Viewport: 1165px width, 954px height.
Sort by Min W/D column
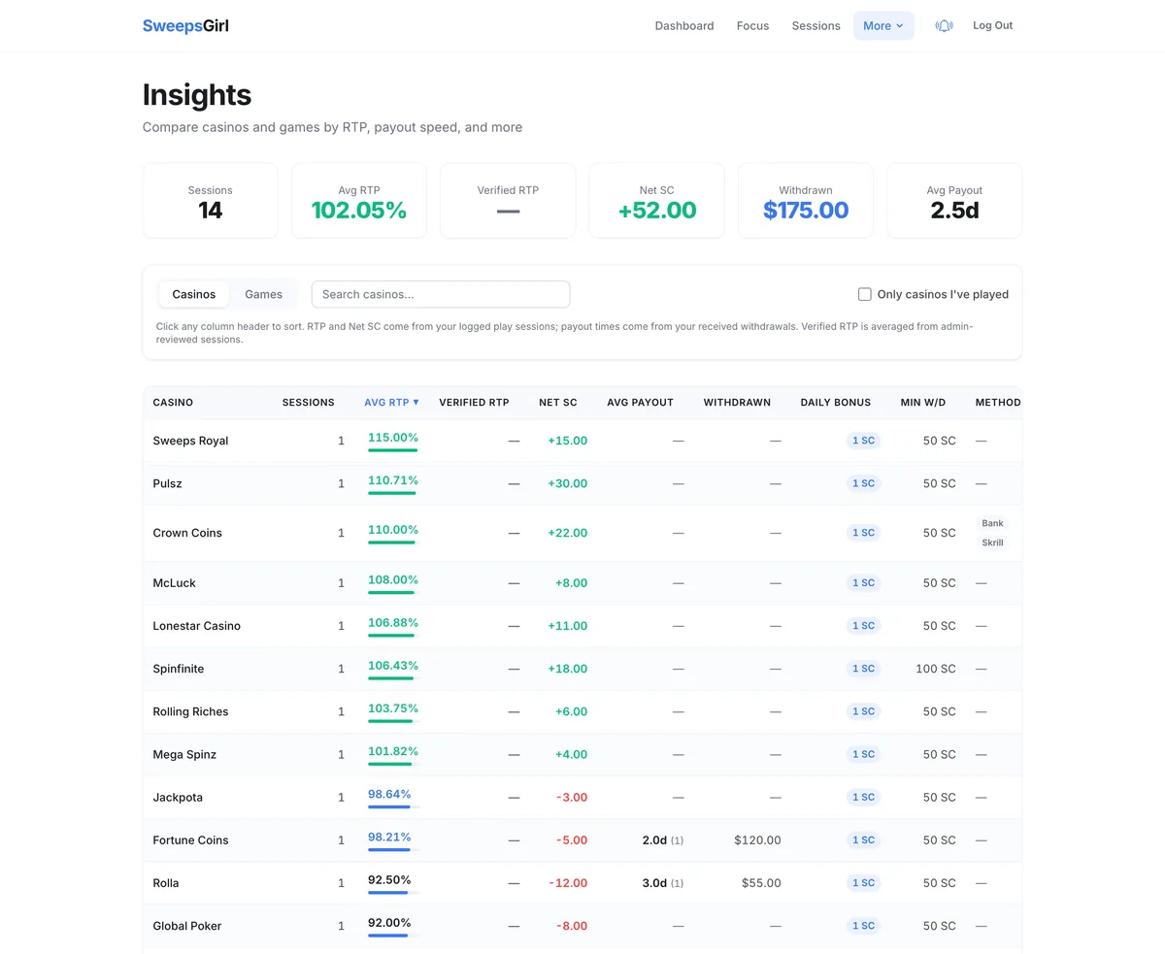point(923,402)
